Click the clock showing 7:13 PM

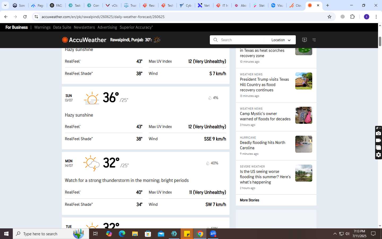359,231
